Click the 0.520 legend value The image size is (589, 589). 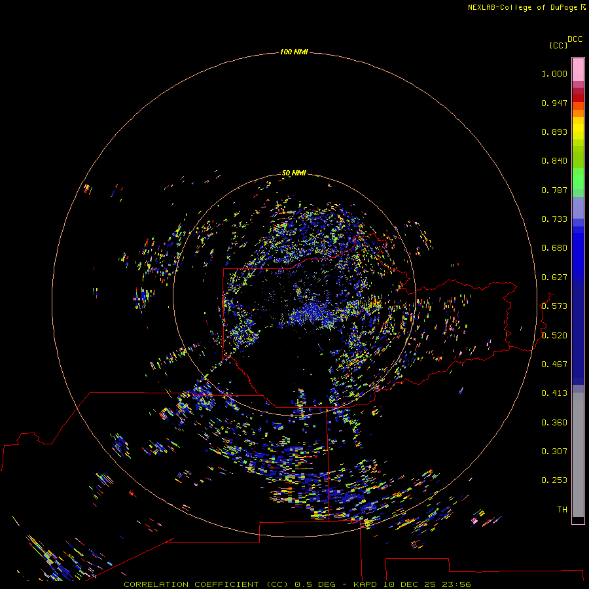click(554, 336)
